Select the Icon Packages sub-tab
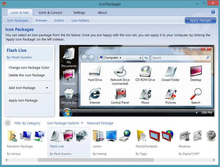220x167 pixels. (x=18, y=20)
